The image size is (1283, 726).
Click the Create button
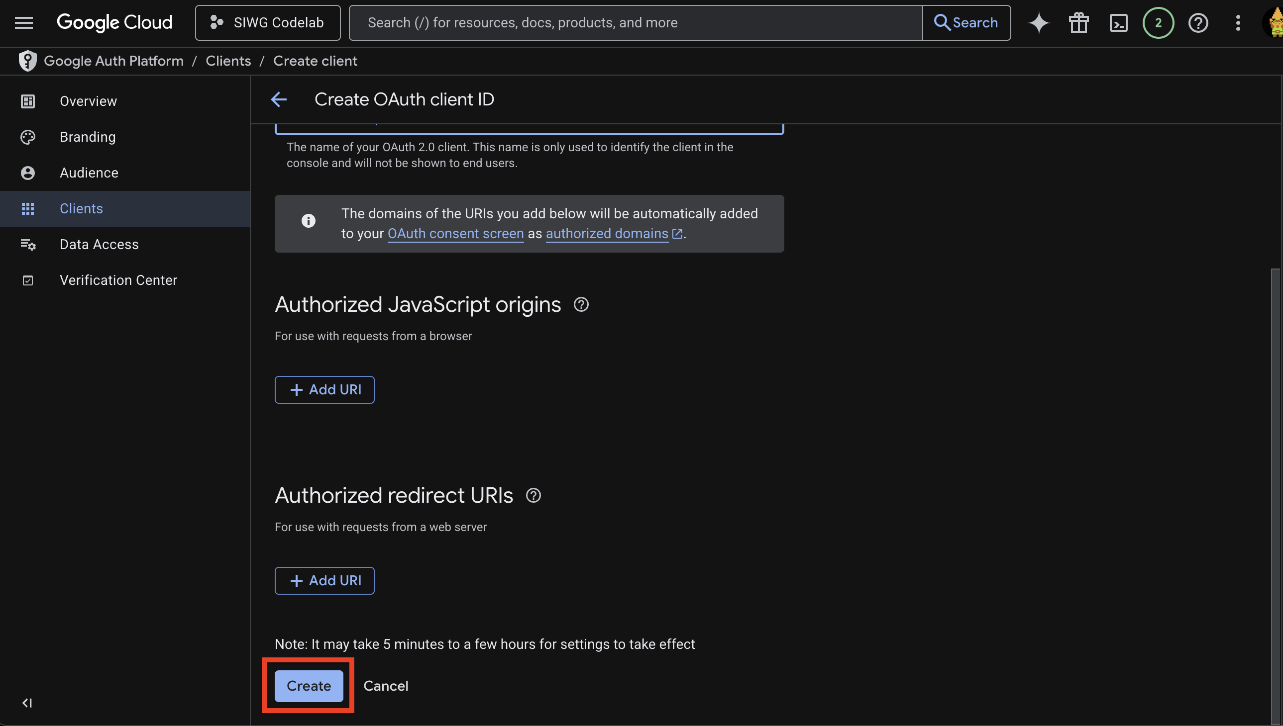308,686
